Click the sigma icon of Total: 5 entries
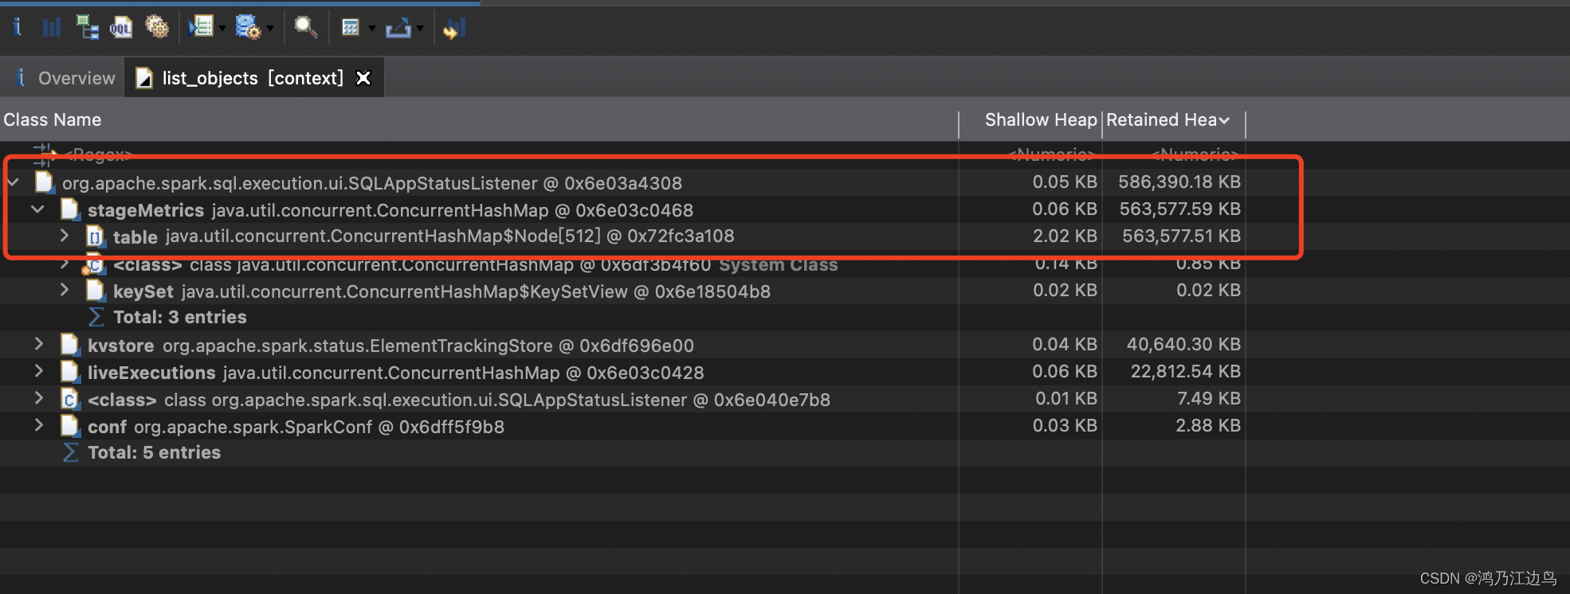The width and height of the screenshot is (1570, 594). coord(70,453)
